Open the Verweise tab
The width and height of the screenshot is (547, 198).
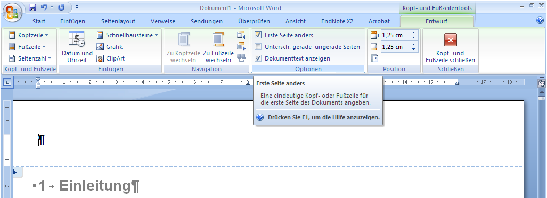click(163, 21)
